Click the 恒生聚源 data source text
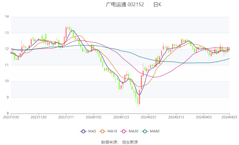Screen dimensions: 239x145 (x=130, y=142)
